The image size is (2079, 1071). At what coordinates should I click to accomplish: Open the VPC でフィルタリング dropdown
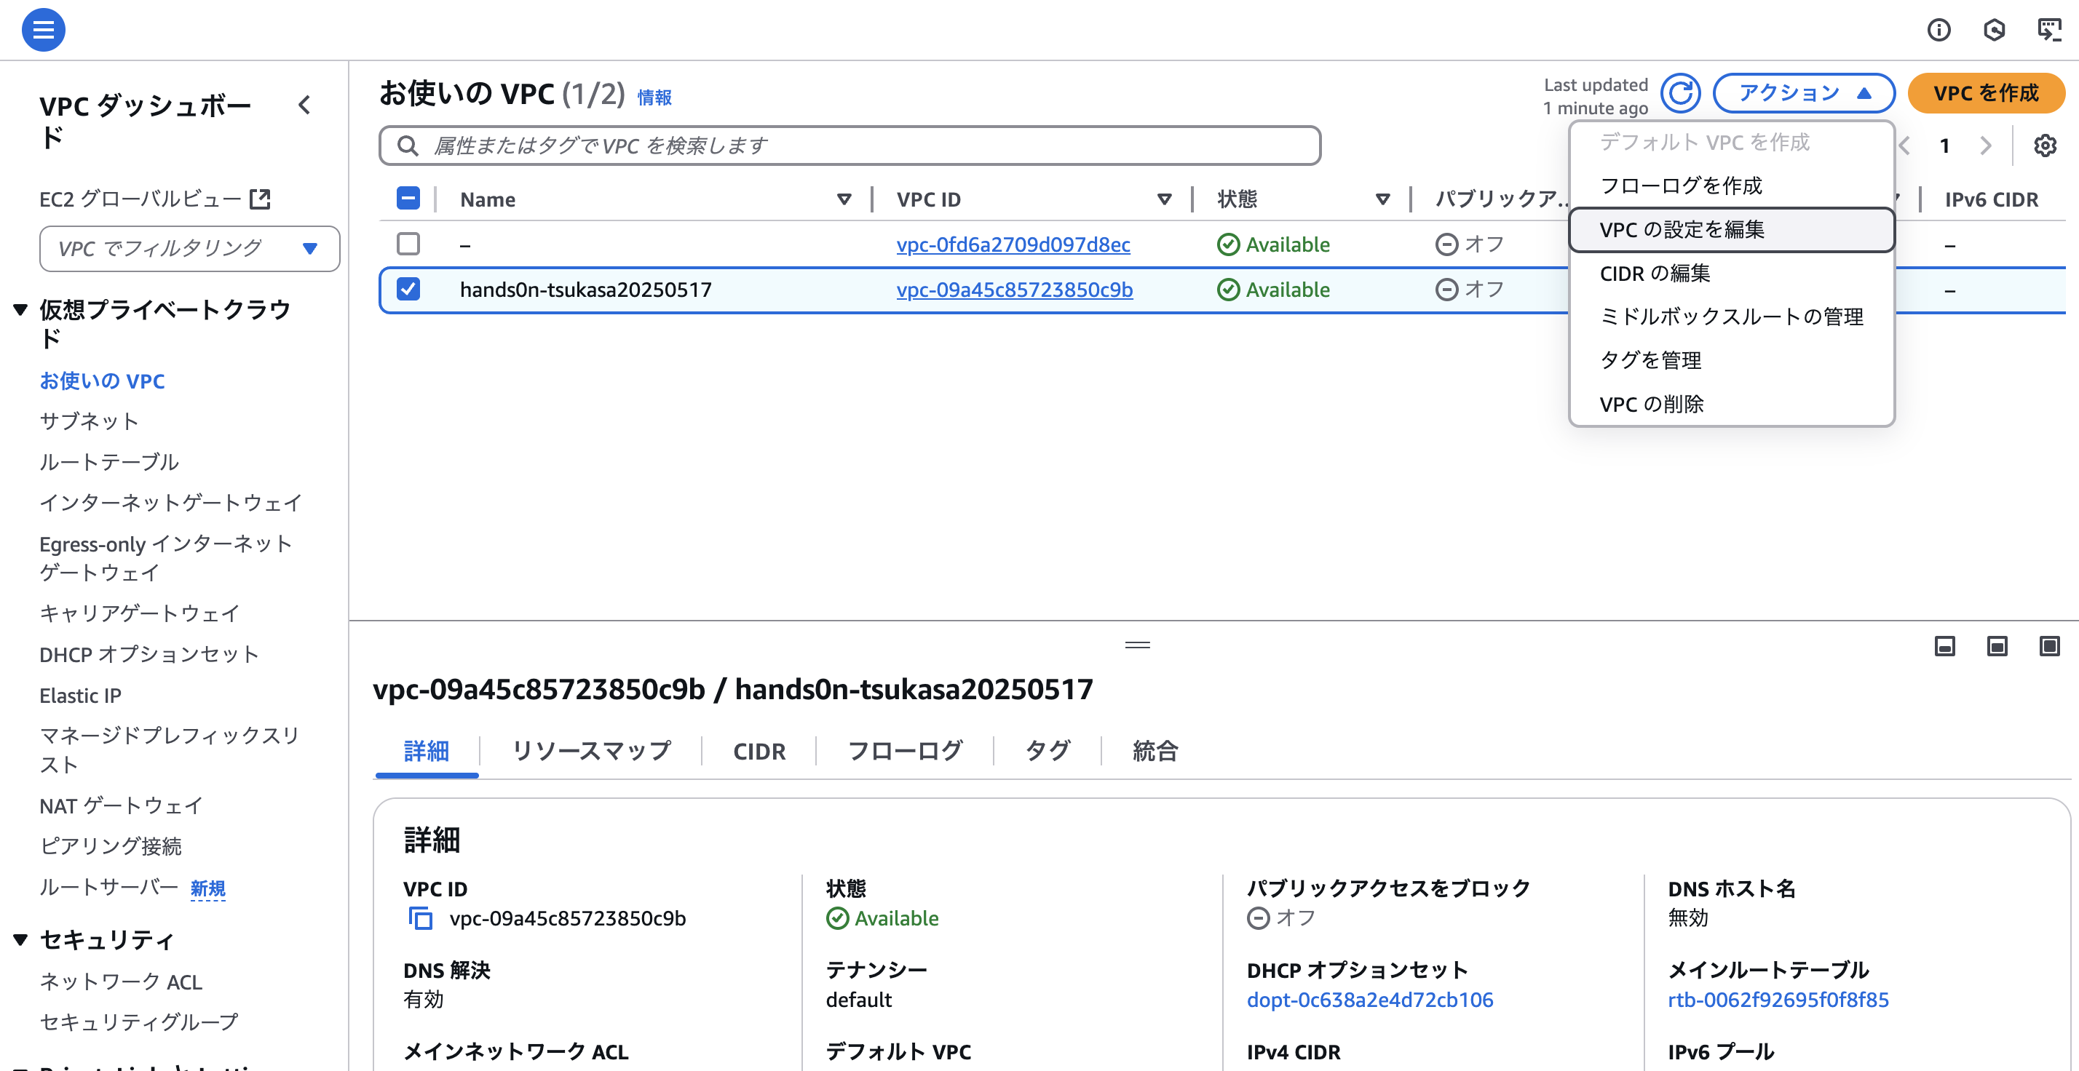point(190,248)
